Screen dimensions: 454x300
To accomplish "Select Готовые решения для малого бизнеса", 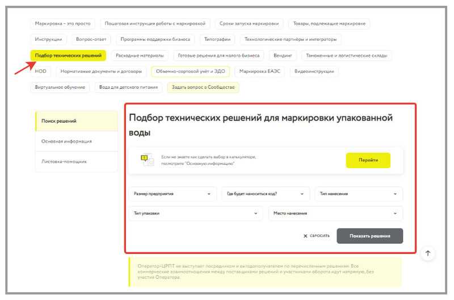I will click(x=218, y=55).
